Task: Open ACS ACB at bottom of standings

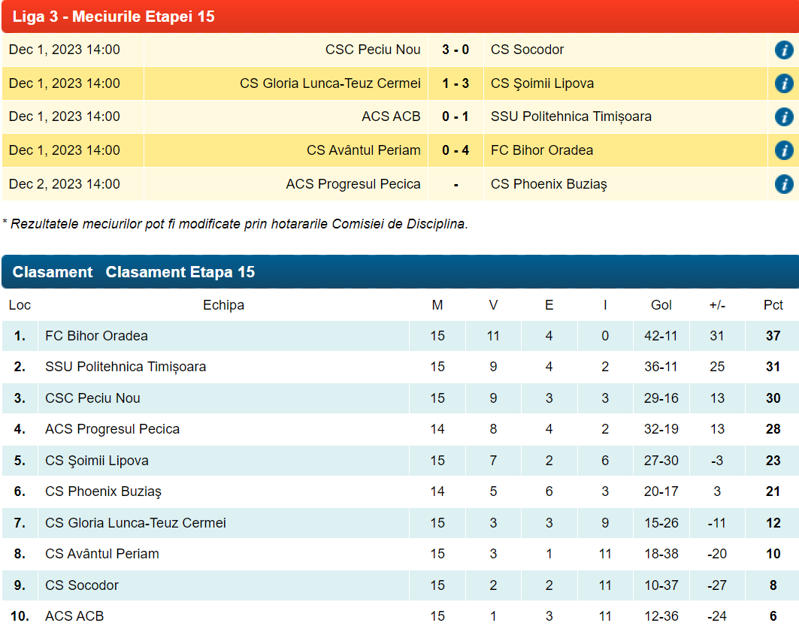Action: coord(74,616)
